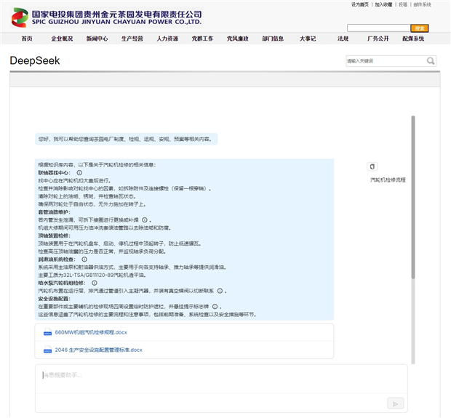
Task: Click the info icon after 更换或补焊
Action: [x=145, y=220]
